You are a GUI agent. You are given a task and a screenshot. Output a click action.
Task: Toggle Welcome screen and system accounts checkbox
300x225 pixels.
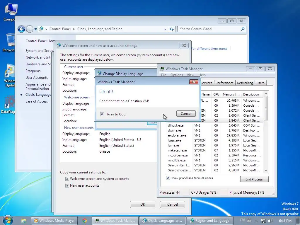[x=67, y=179]
